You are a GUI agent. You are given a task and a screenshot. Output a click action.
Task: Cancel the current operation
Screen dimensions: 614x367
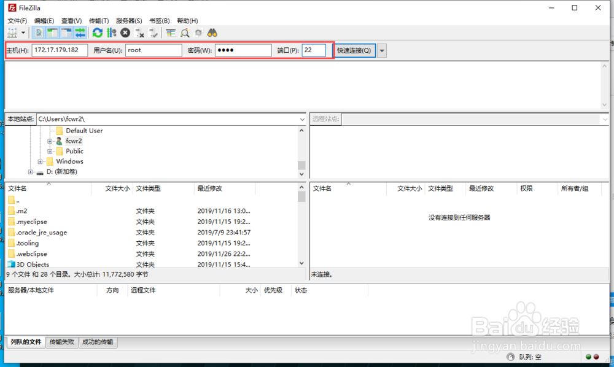[125, 33]
